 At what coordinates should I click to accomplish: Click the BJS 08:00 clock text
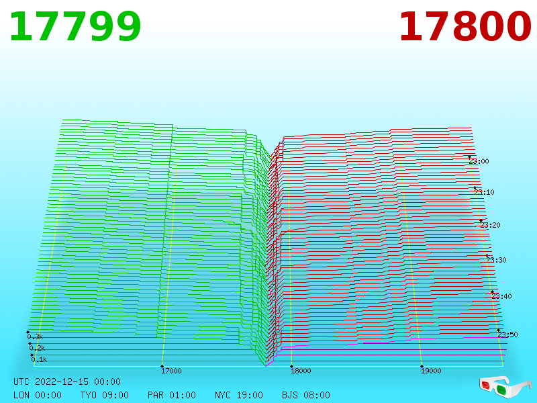coord(306,395)
